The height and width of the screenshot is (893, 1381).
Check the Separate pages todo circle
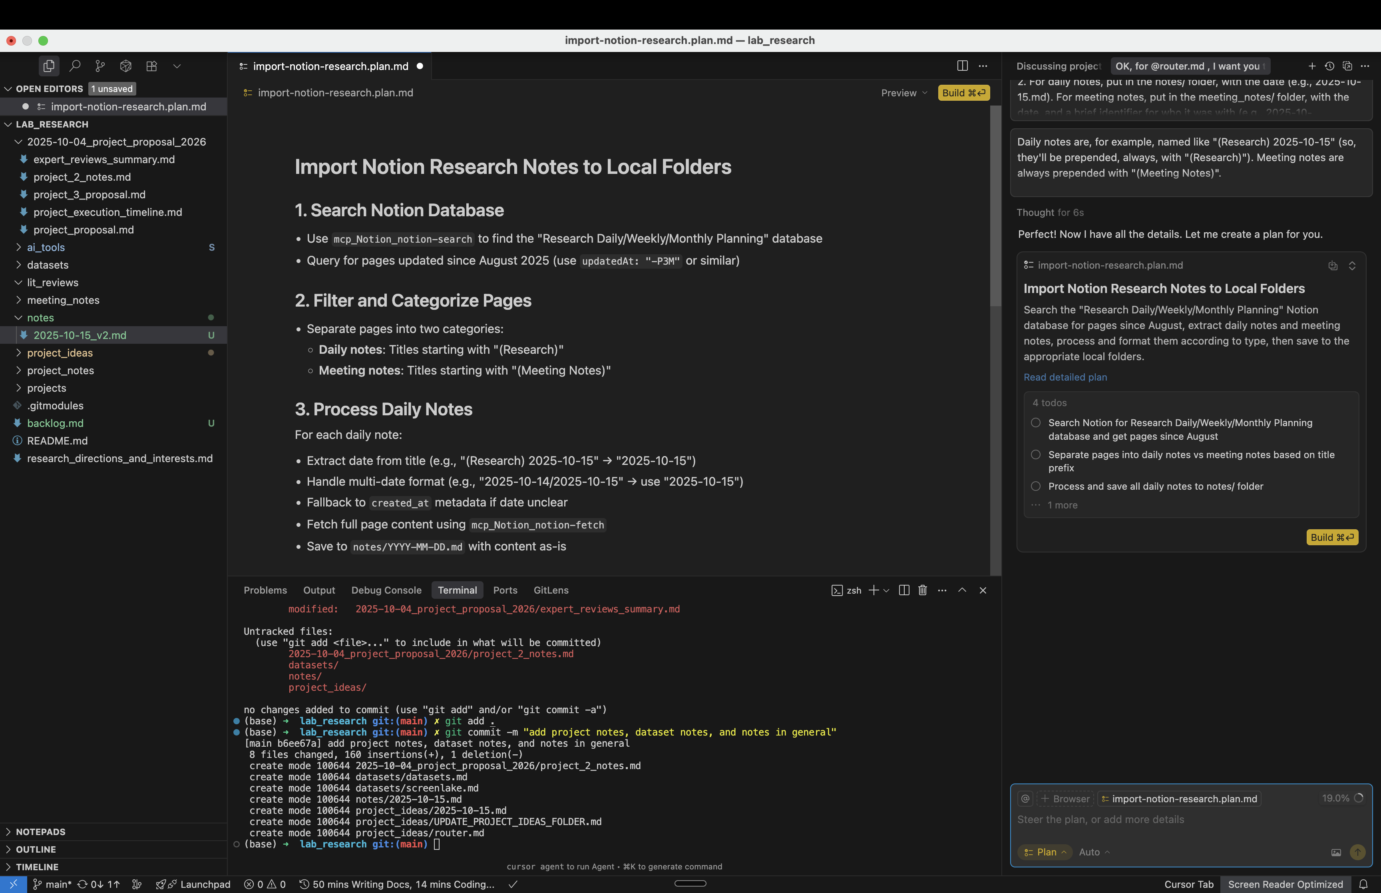1036,454
